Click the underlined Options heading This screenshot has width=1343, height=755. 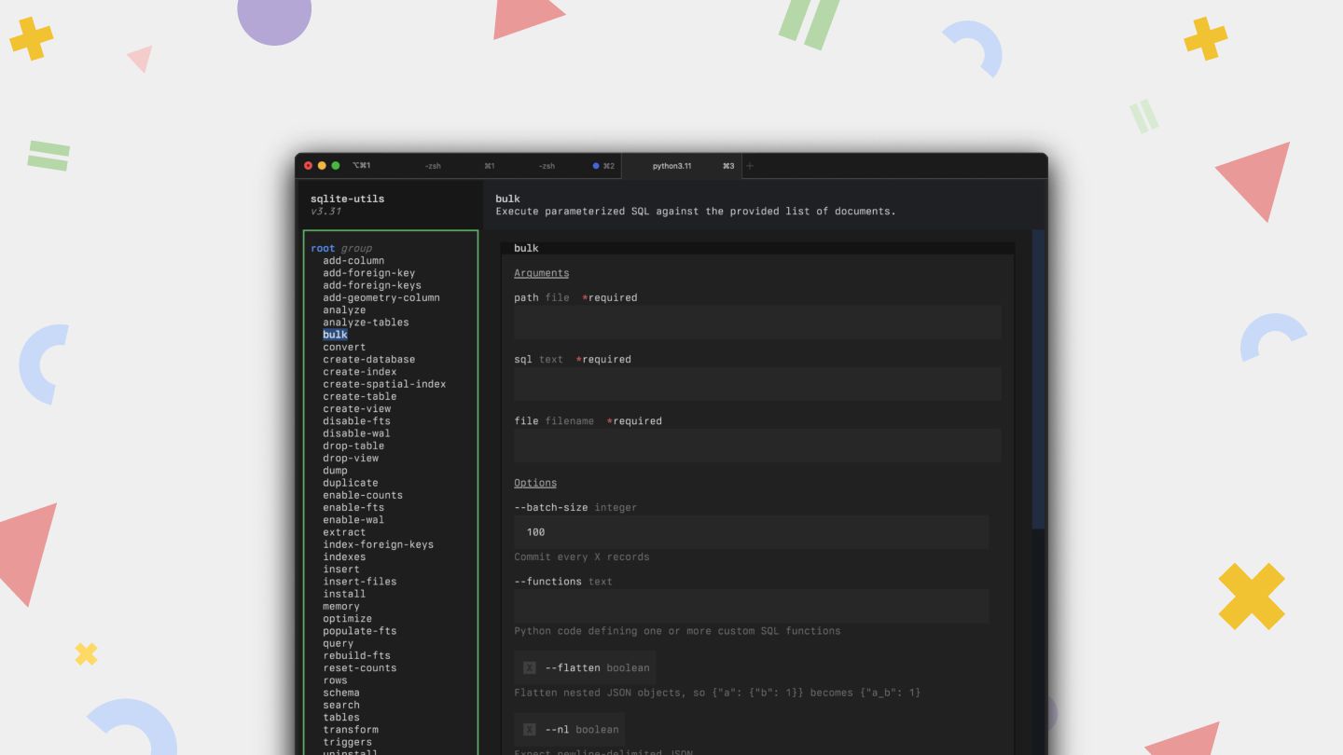pos(535,483)
